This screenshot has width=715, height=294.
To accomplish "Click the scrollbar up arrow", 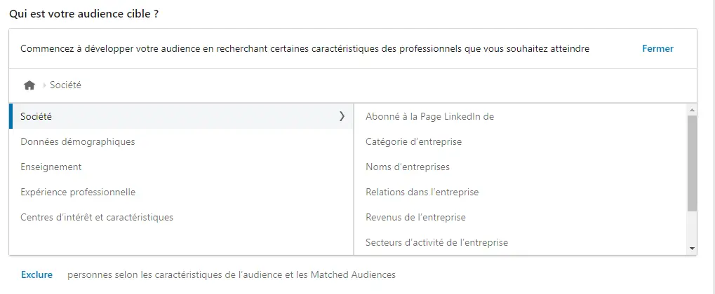I will coord(693,110).
